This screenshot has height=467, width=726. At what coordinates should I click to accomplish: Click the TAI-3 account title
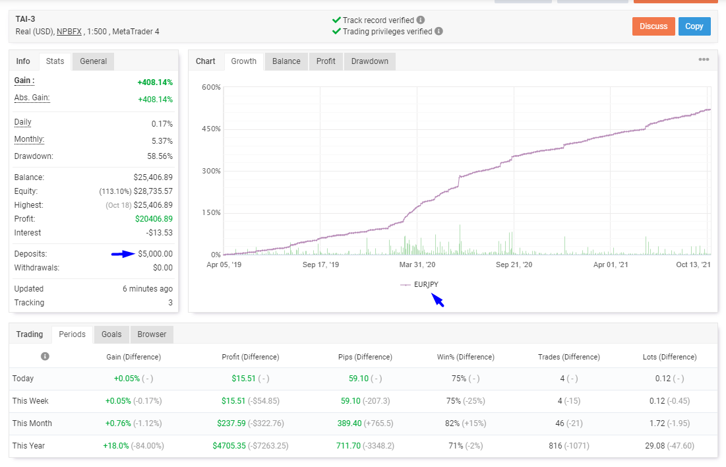coord(26,19)
